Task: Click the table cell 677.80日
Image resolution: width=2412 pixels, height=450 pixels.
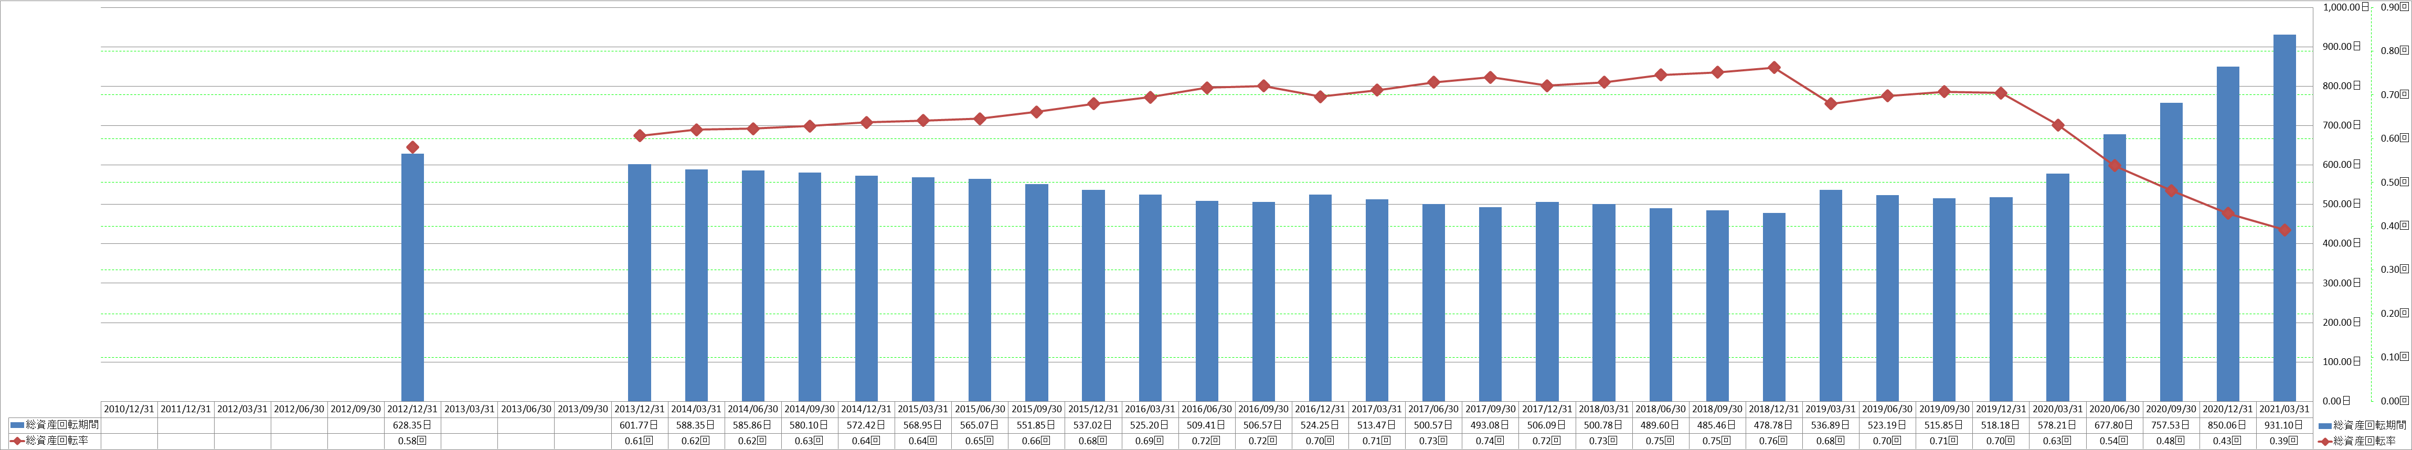Action: (x=2115, y=425)
